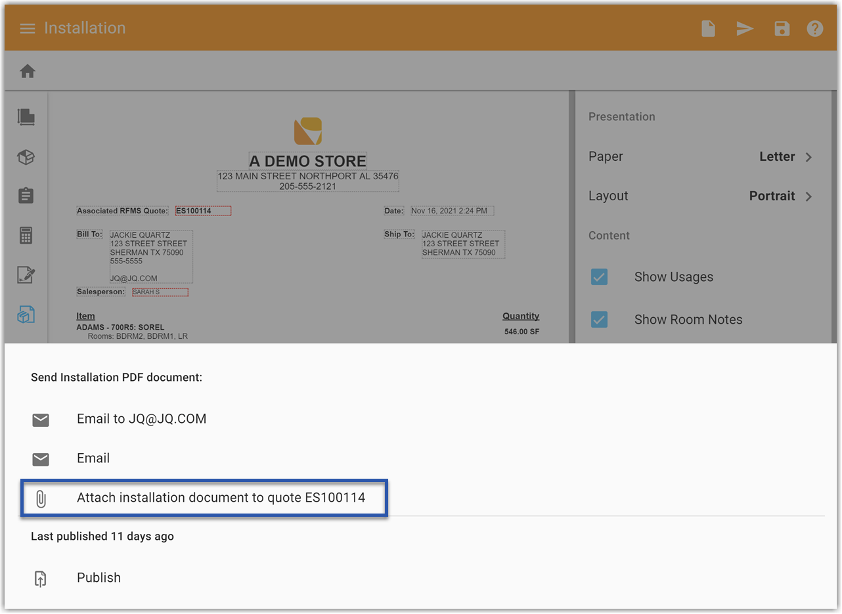This screenshot has width=842, height=614.
Task: Click the new document icon in header
Action: tap(708, 28)
